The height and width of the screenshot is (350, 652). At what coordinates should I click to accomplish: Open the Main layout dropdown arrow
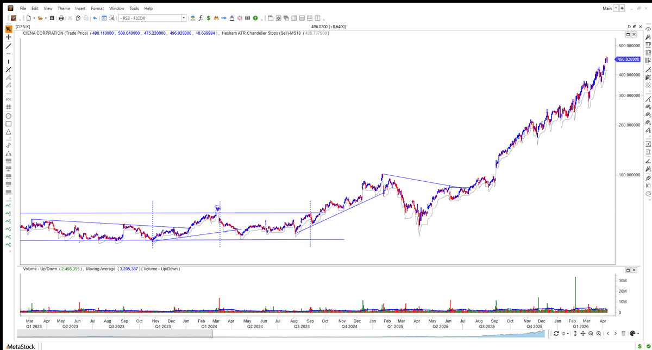pyautogui.click(x=616, y=8)
